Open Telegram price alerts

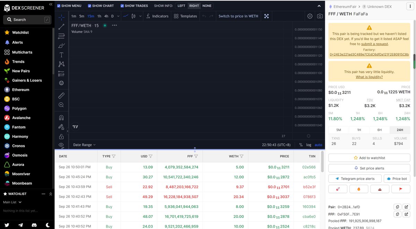pyautogui.click(x=355, y=178)
